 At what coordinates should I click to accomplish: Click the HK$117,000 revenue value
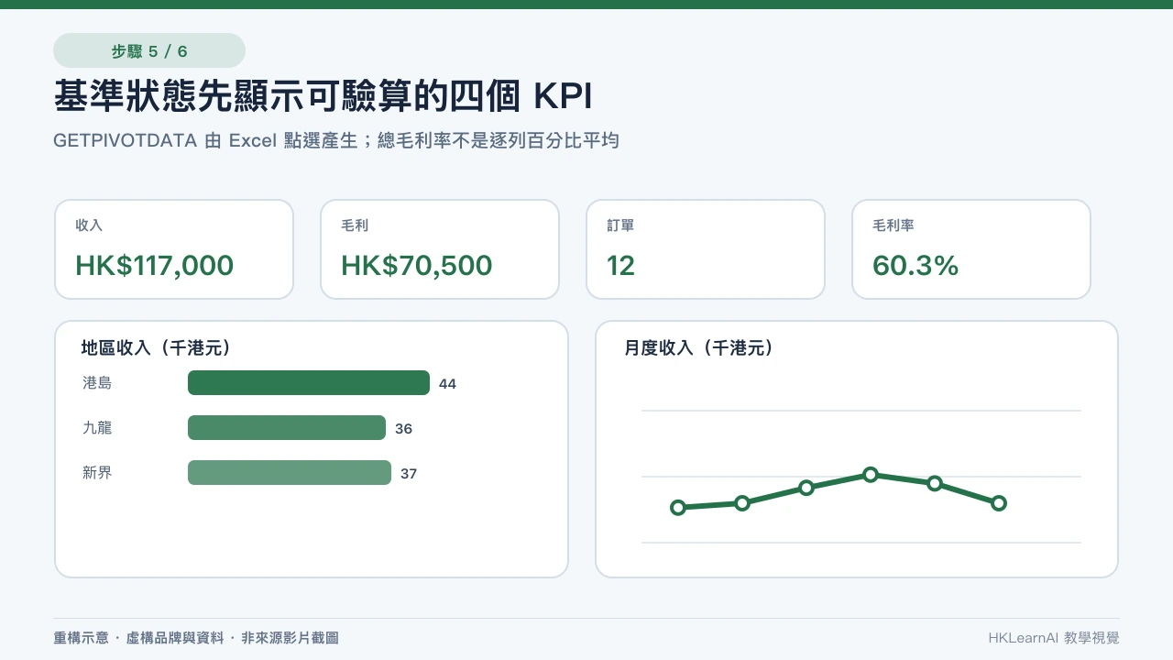click(154, 266)
